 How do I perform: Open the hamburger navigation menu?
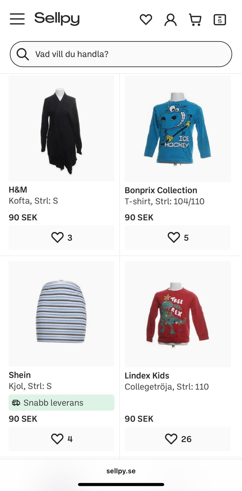(x=17, y=19)
